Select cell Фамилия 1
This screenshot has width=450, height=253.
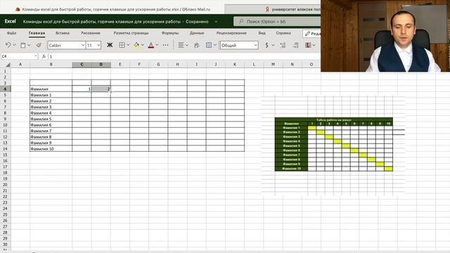click(51, 95)
